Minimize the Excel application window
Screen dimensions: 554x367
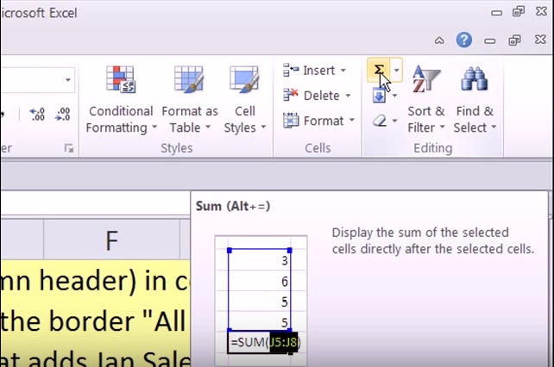pos(496,13)
